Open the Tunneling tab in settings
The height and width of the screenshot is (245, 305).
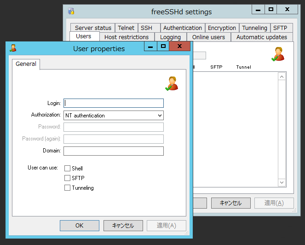coord(254,28)
